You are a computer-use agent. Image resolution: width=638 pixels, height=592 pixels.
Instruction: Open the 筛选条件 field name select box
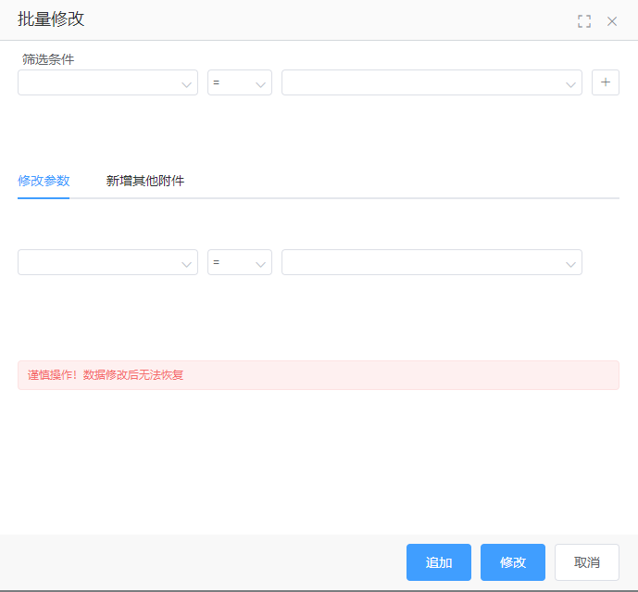[97, 82]
